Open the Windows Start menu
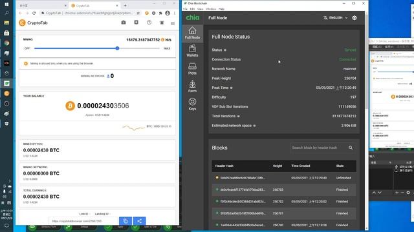 coord(6,5)
